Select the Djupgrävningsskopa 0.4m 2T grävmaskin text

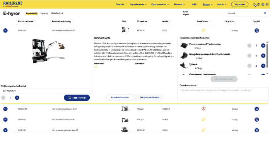209,54
